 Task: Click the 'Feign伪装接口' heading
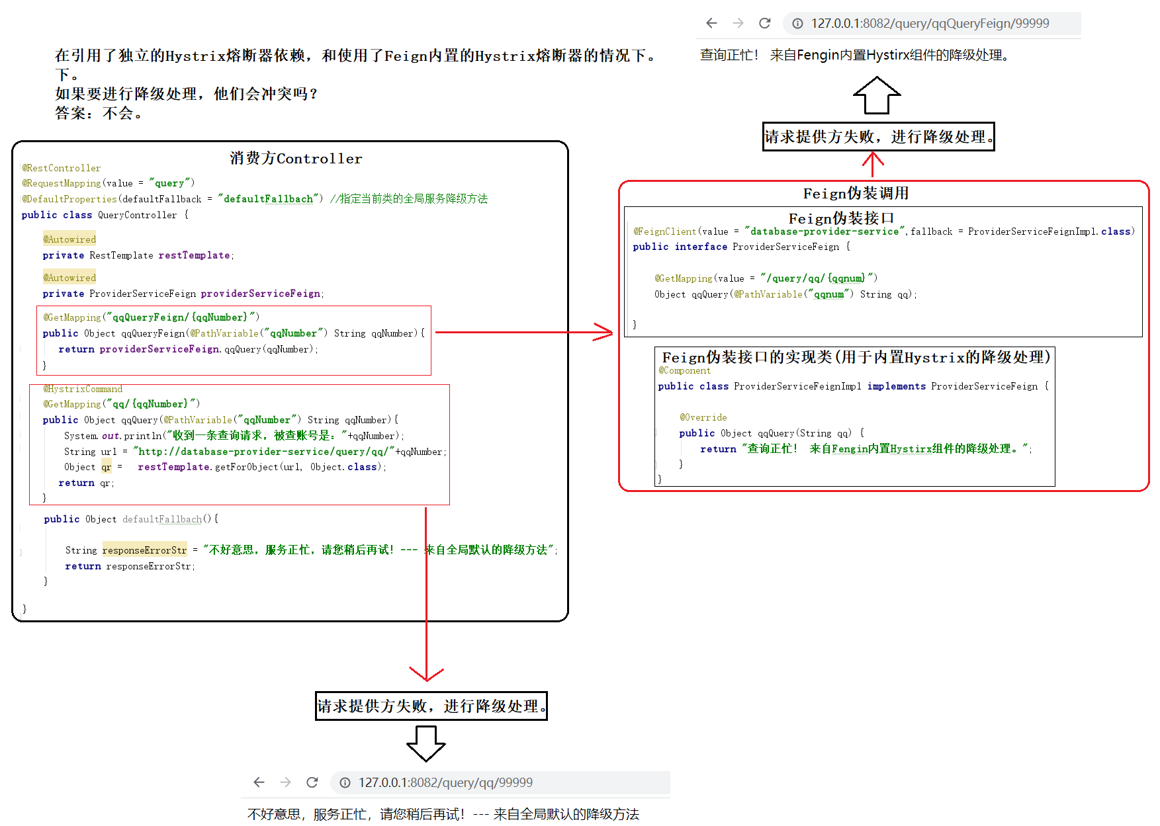(841, 218)
